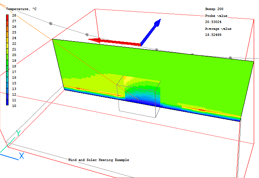Click the "Sweep 200" text

[214, 8]
